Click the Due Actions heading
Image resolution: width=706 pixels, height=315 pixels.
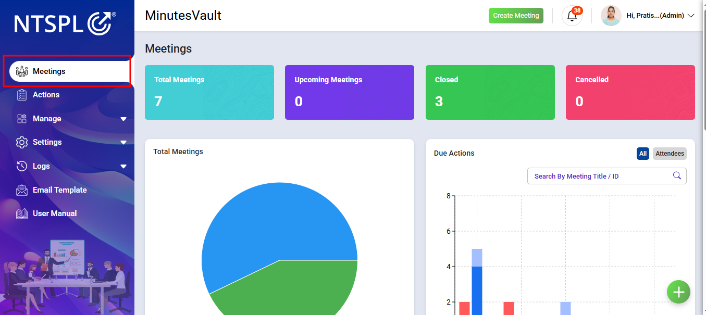(454, 153)
